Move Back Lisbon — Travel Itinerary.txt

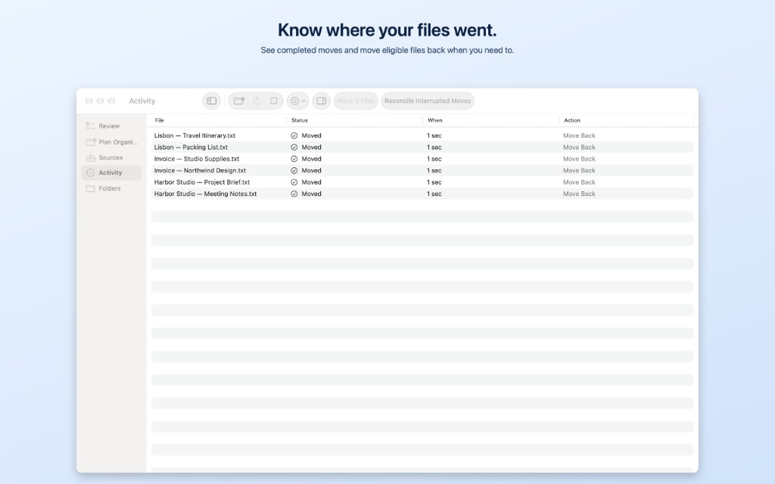click(x=579, y=135)
